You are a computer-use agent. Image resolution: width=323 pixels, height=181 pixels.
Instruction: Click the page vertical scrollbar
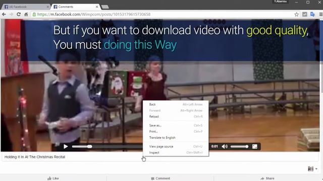(x=321, y=55)
